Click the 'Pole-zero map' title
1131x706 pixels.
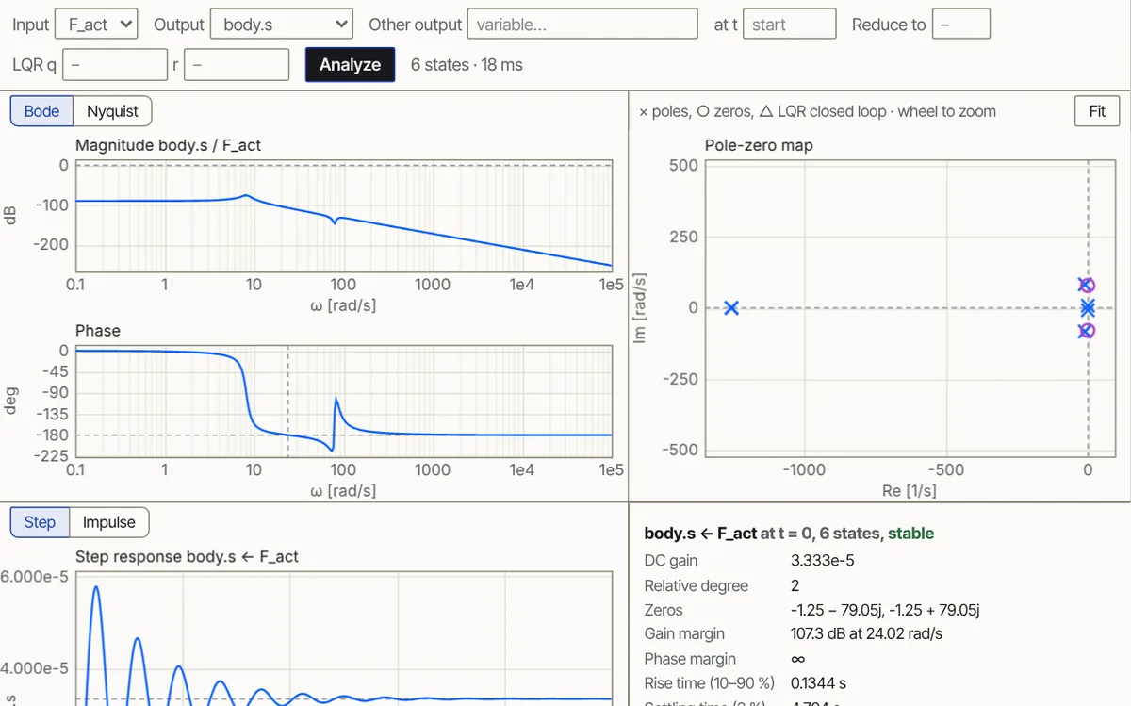759,145
